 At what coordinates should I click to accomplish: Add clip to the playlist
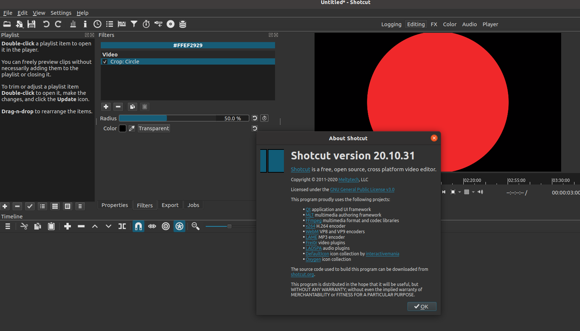coord(5,206)
